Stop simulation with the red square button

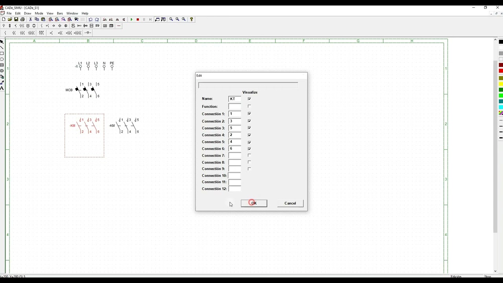point(138,19)
